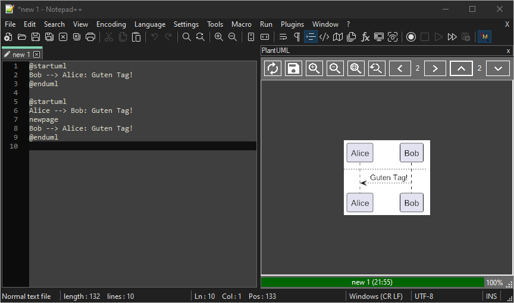The width and height of the screenshot is (514, 303).
Task: Toggle show all characters pilcrow icon
Action: click(x=297, y=37)
